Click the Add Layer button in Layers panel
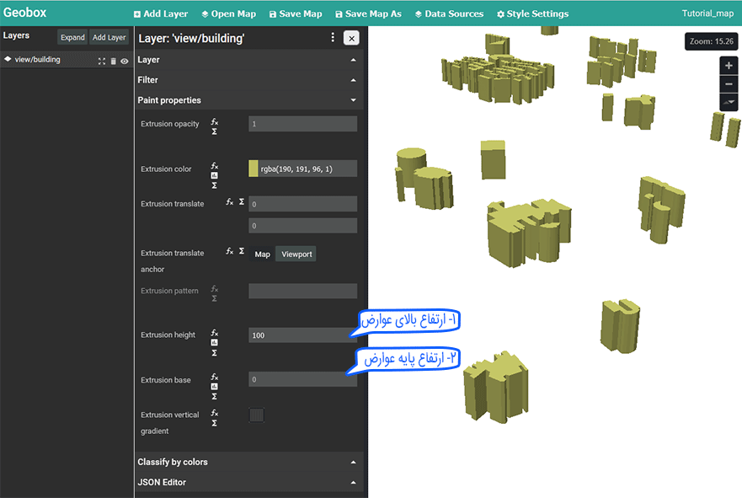742x498 pixels. tap(109, 37)
